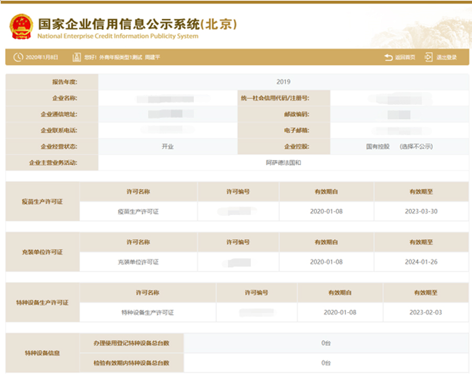Click the 充装单位许可证 expiry date 2024-01-26
Image resolution: width=472 pixels, height=376 pixels.
click(x=422, y=262)
